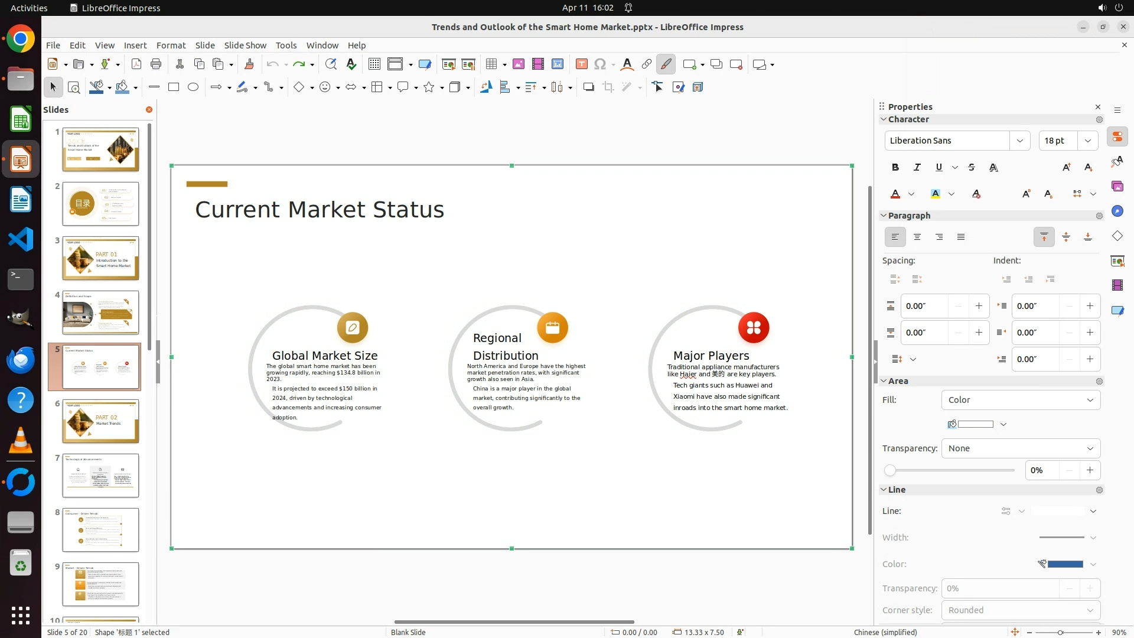This screenshot has height=638, width=1134.
Task: Click the Insert Text Box icon
Action: 581,64
